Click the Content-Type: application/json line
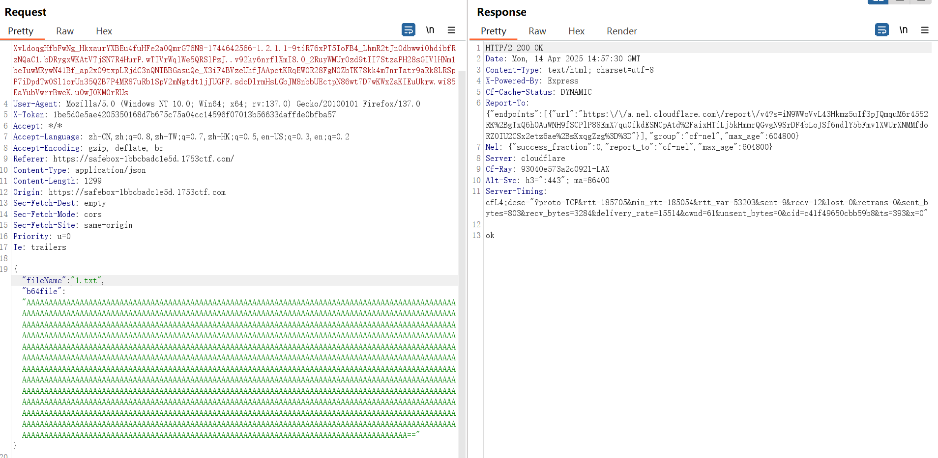The width and height of the screenshot is (938, 458). click(x=79, y=170)
